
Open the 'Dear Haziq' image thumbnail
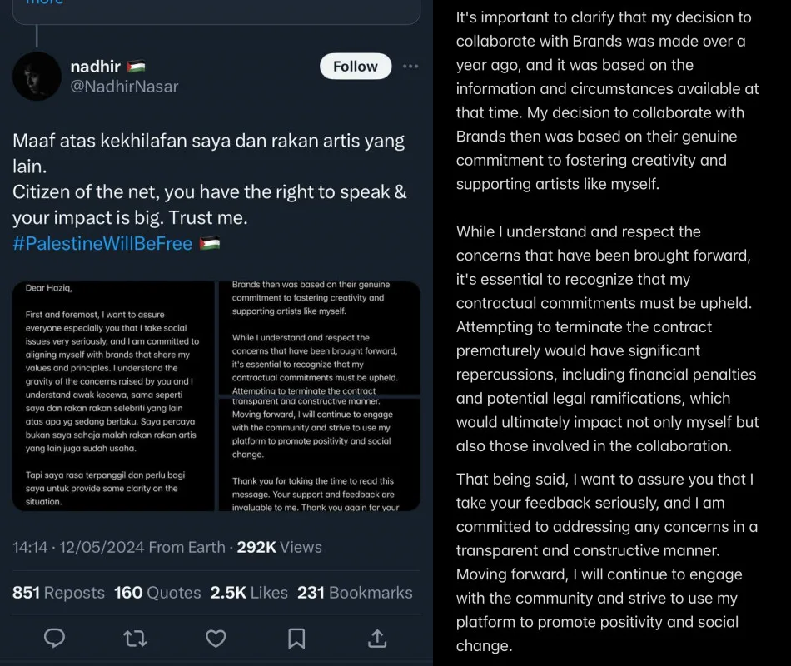(x=113, y=396)
